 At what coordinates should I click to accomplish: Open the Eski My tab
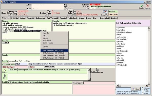(15, 18)
